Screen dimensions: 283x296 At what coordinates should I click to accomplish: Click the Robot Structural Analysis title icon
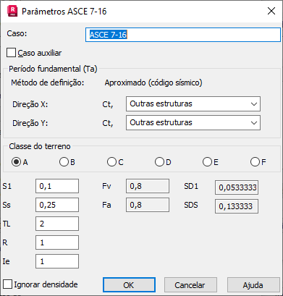12,12
